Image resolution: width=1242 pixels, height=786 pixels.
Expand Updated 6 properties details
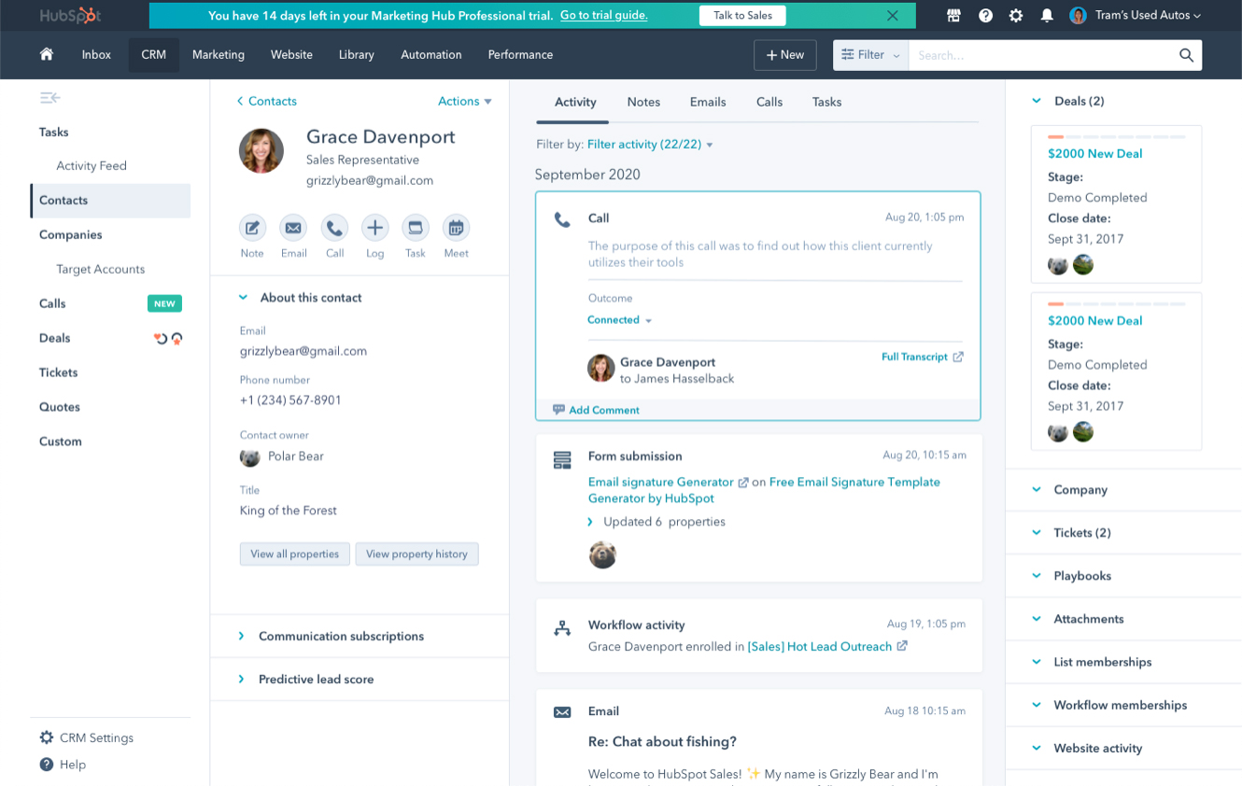(x=590, y=522)
